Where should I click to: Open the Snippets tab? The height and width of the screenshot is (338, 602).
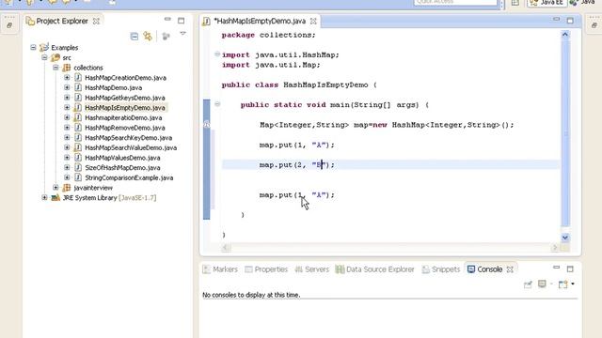tap(441, 269)
